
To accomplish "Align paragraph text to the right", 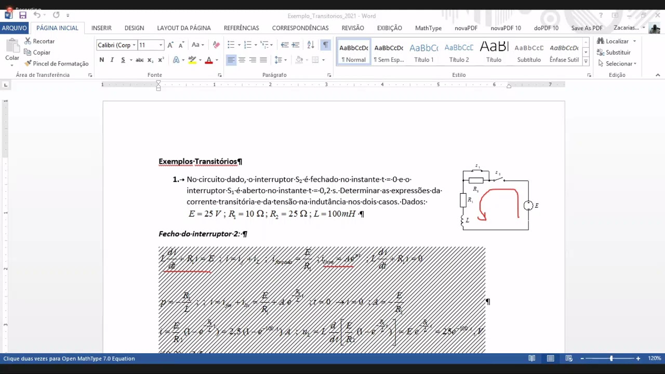I will tap(252, 60).
